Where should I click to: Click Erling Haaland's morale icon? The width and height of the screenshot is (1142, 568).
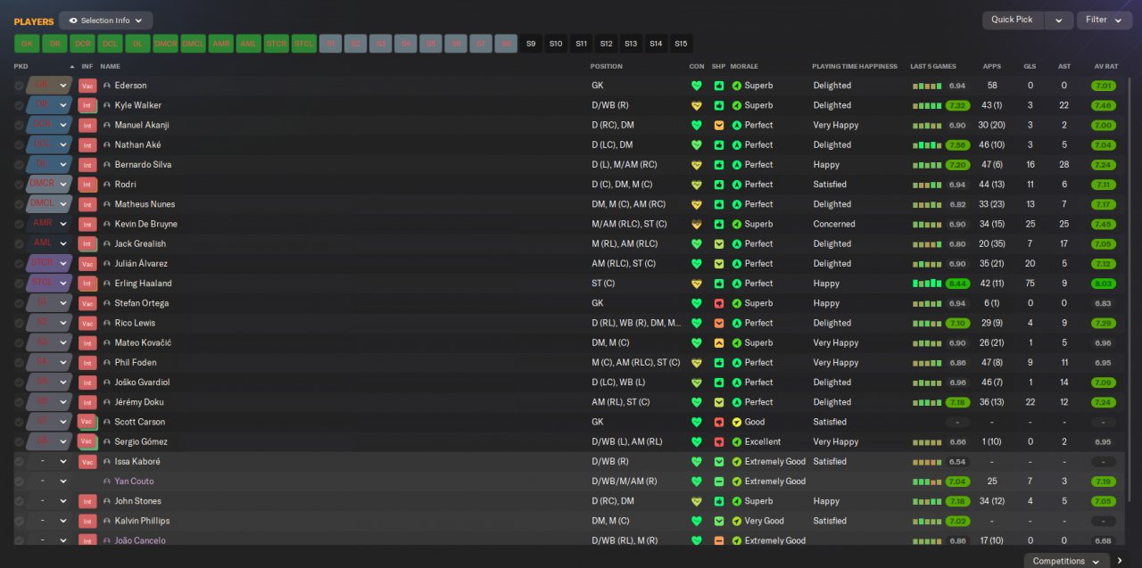(x=737, y=284)
